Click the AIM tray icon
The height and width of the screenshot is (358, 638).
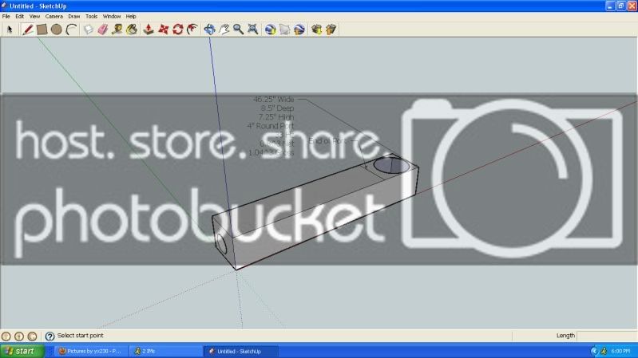(x=604, y=351)
